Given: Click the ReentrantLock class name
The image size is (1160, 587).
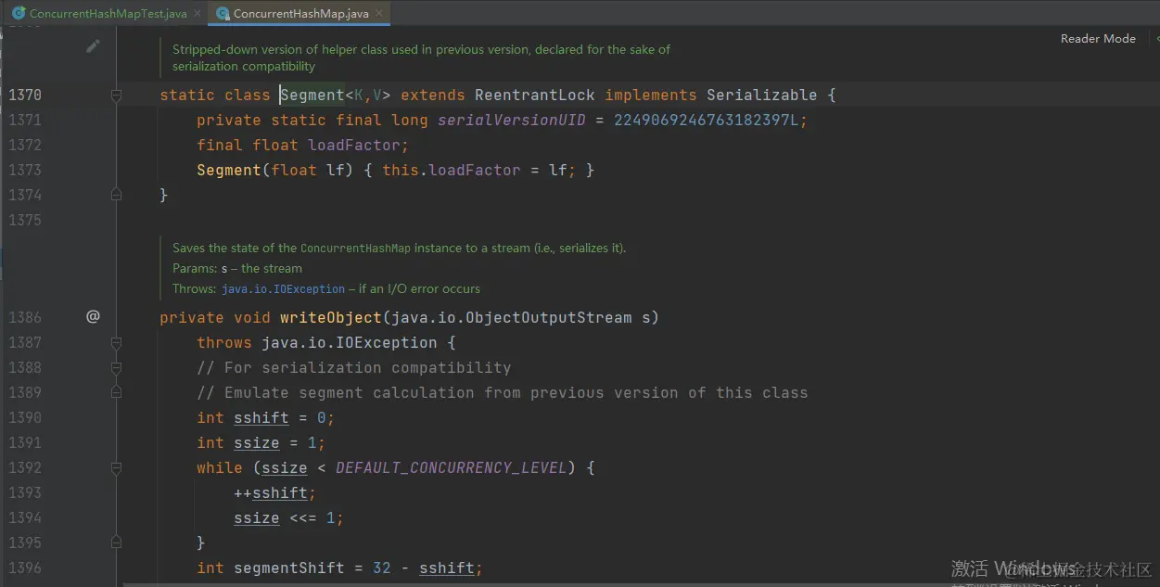Looking at the screenshot, I should (535, 95).
